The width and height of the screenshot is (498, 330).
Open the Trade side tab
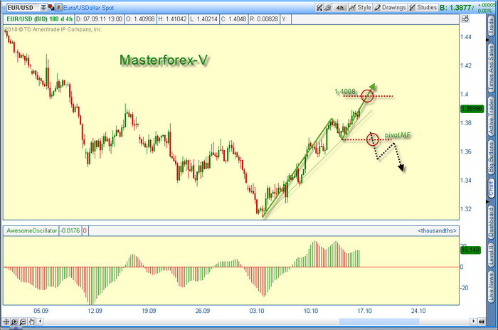tap(492, 27)
